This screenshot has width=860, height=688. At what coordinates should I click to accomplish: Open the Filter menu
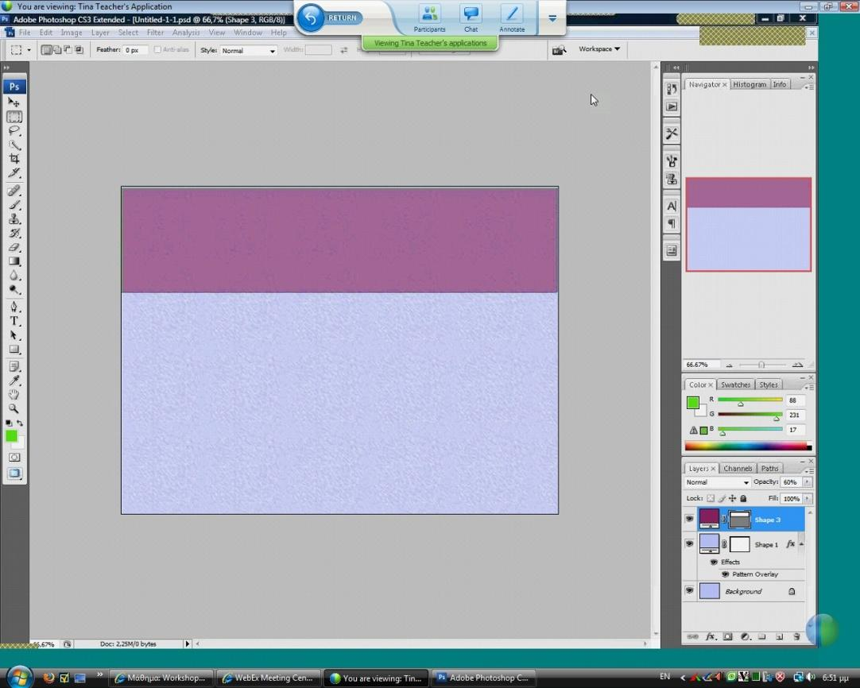click(x=155, y=33)
